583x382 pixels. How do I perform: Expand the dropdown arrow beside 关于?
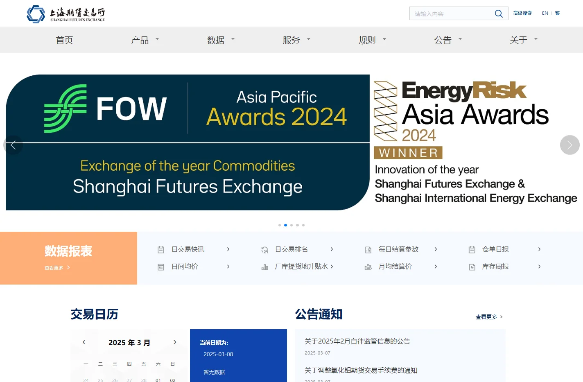coord(536,39)
